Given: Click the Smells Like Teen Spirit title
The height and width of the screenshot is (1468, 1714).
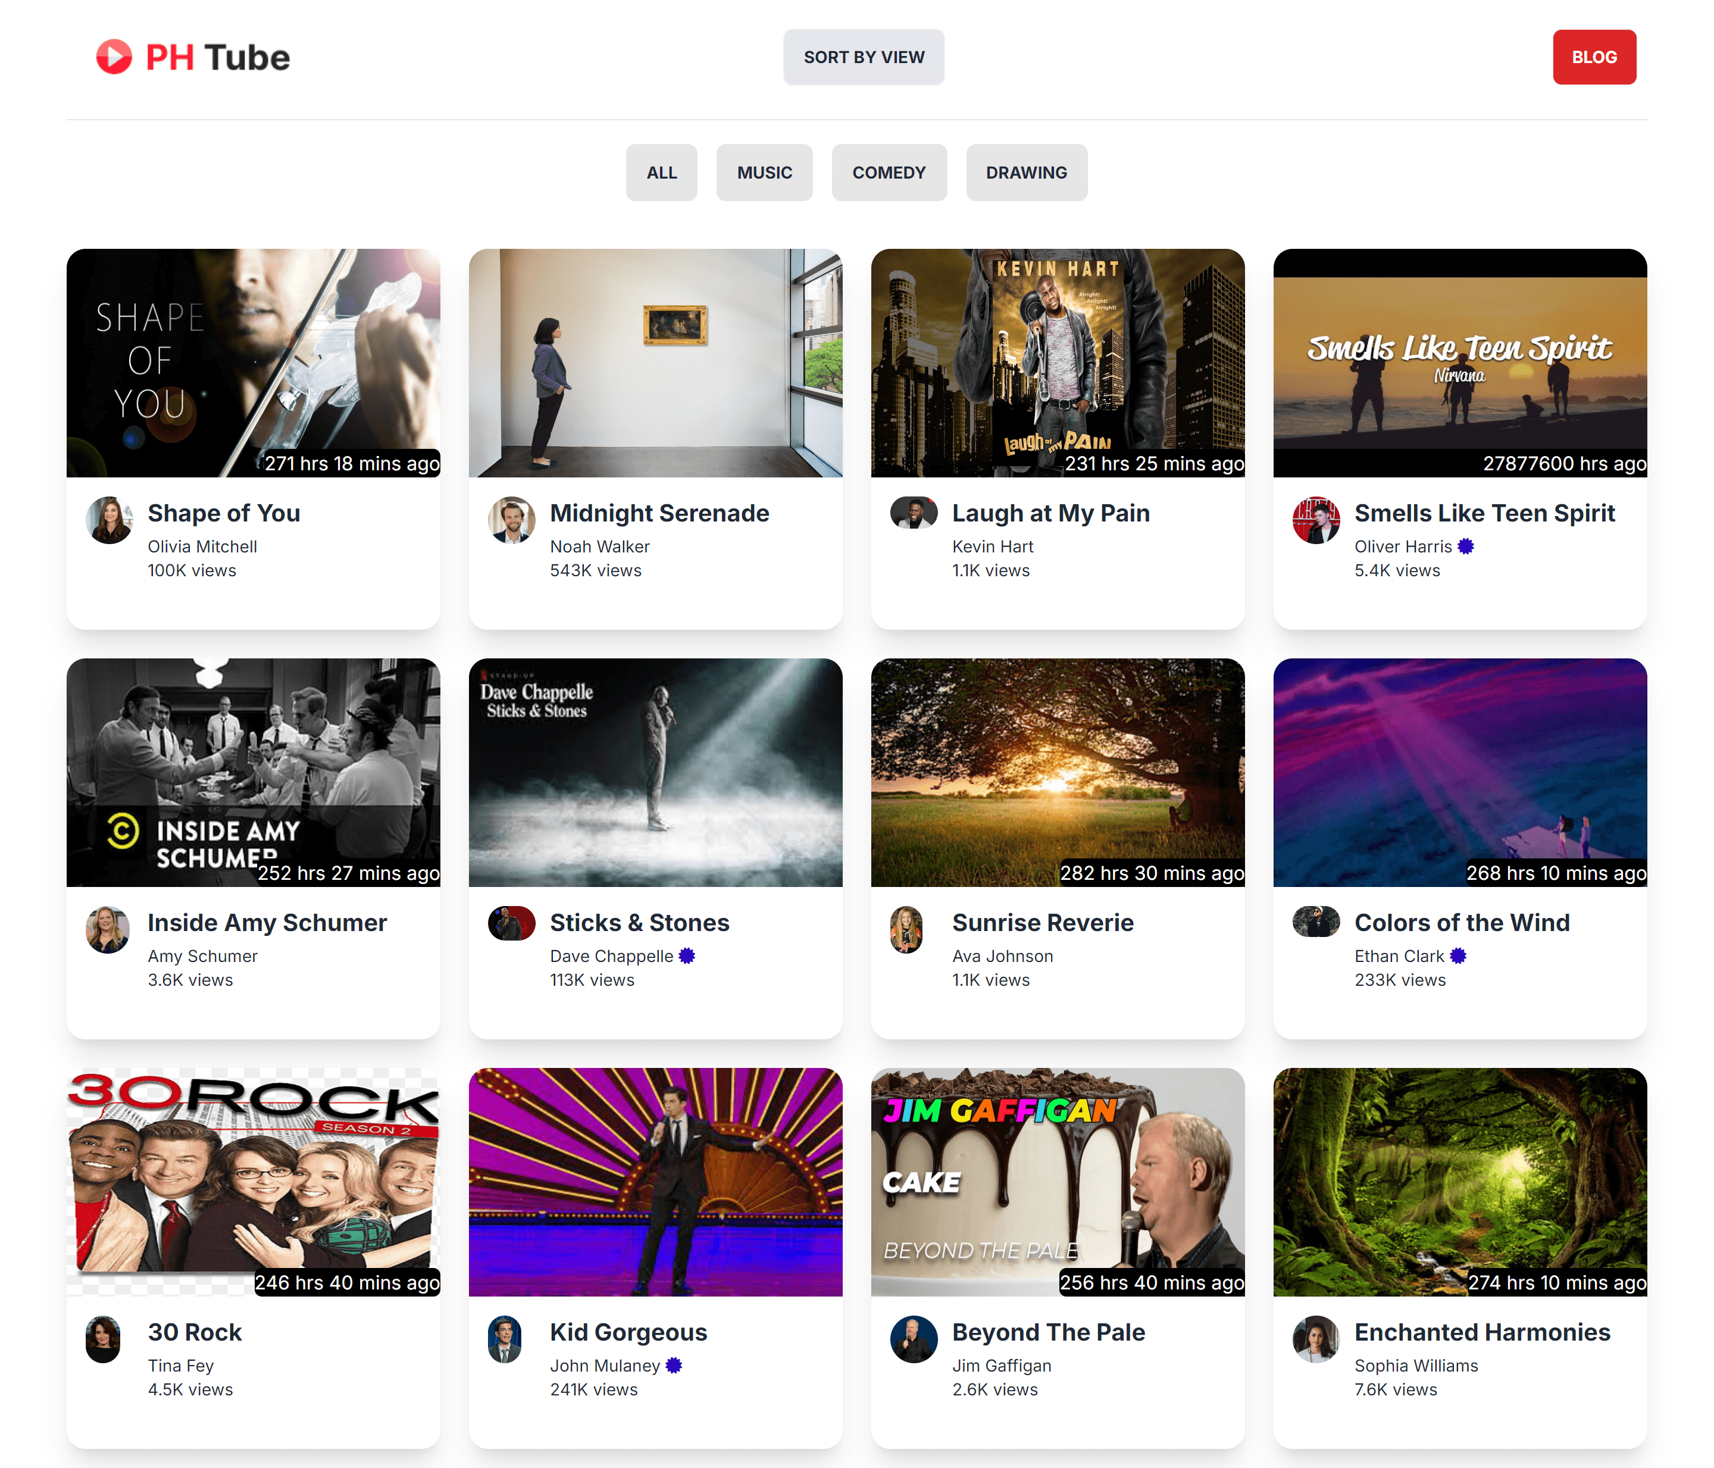Looking at the screenshot, I should point(1484,513).
